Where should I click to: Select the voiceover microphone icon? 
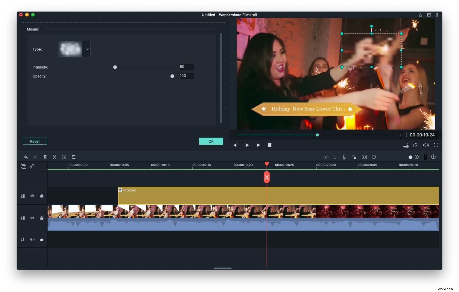coord(344,157)
